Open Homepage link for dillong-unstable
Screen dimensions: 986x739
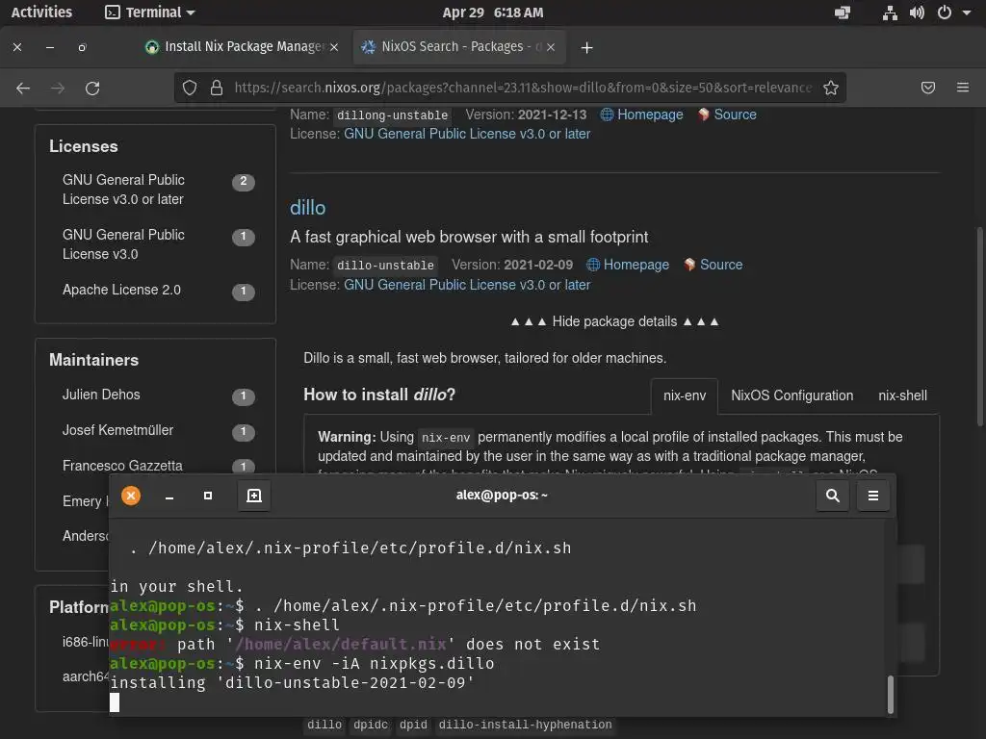tap(650, 115)
